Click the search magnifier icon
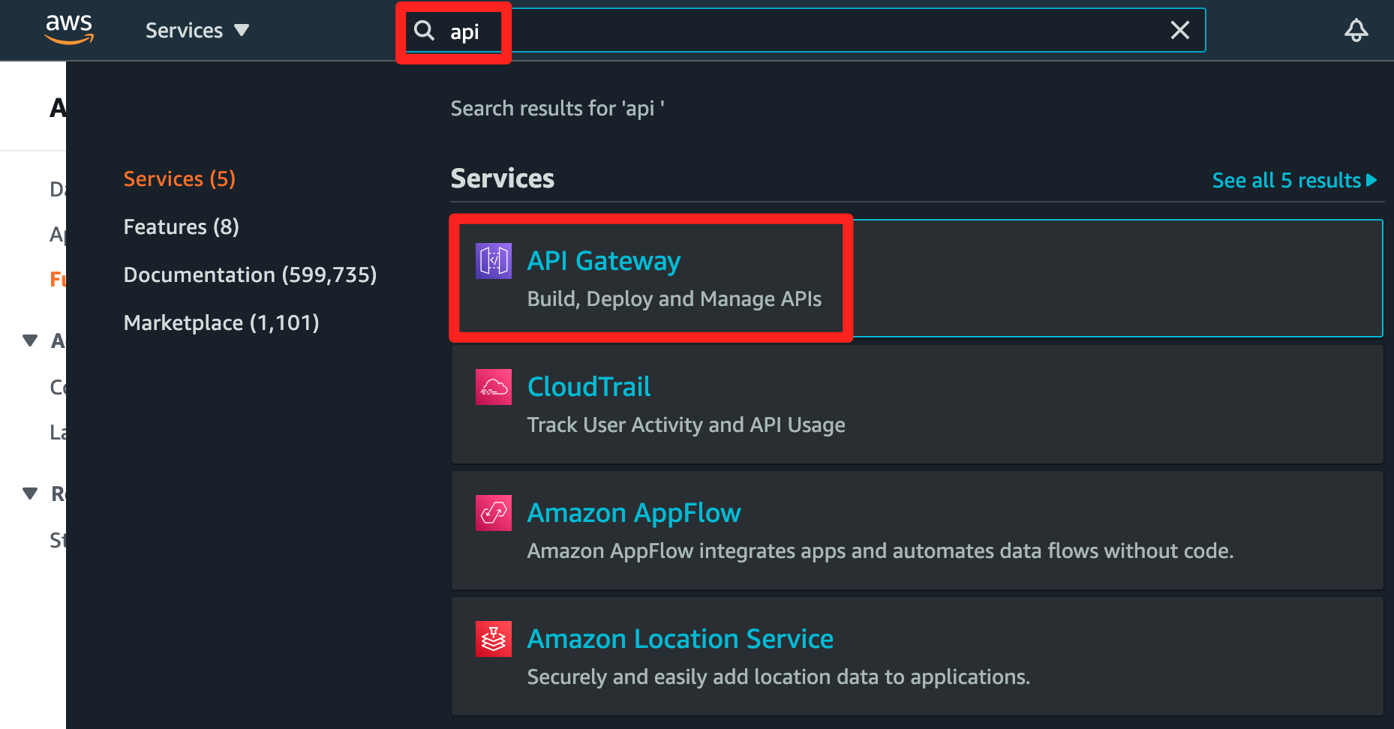The width and height of the screenshot is (1394, 729). (x=425, y=31)
